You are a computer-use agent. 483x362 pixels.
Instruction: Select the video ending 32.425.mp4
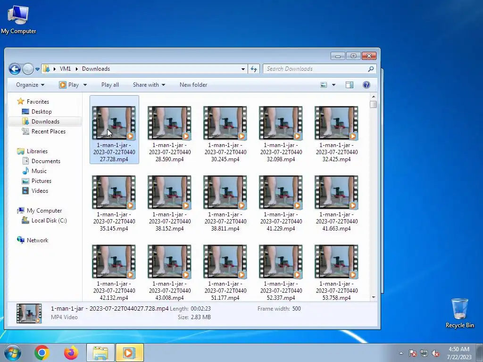[x=336, y=134]
